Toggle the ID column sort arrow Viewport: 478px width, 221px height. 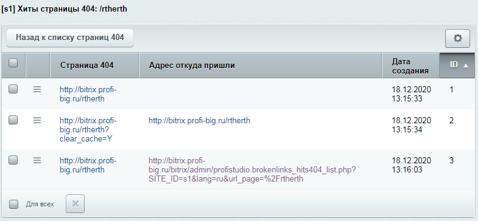pos(465,66)
